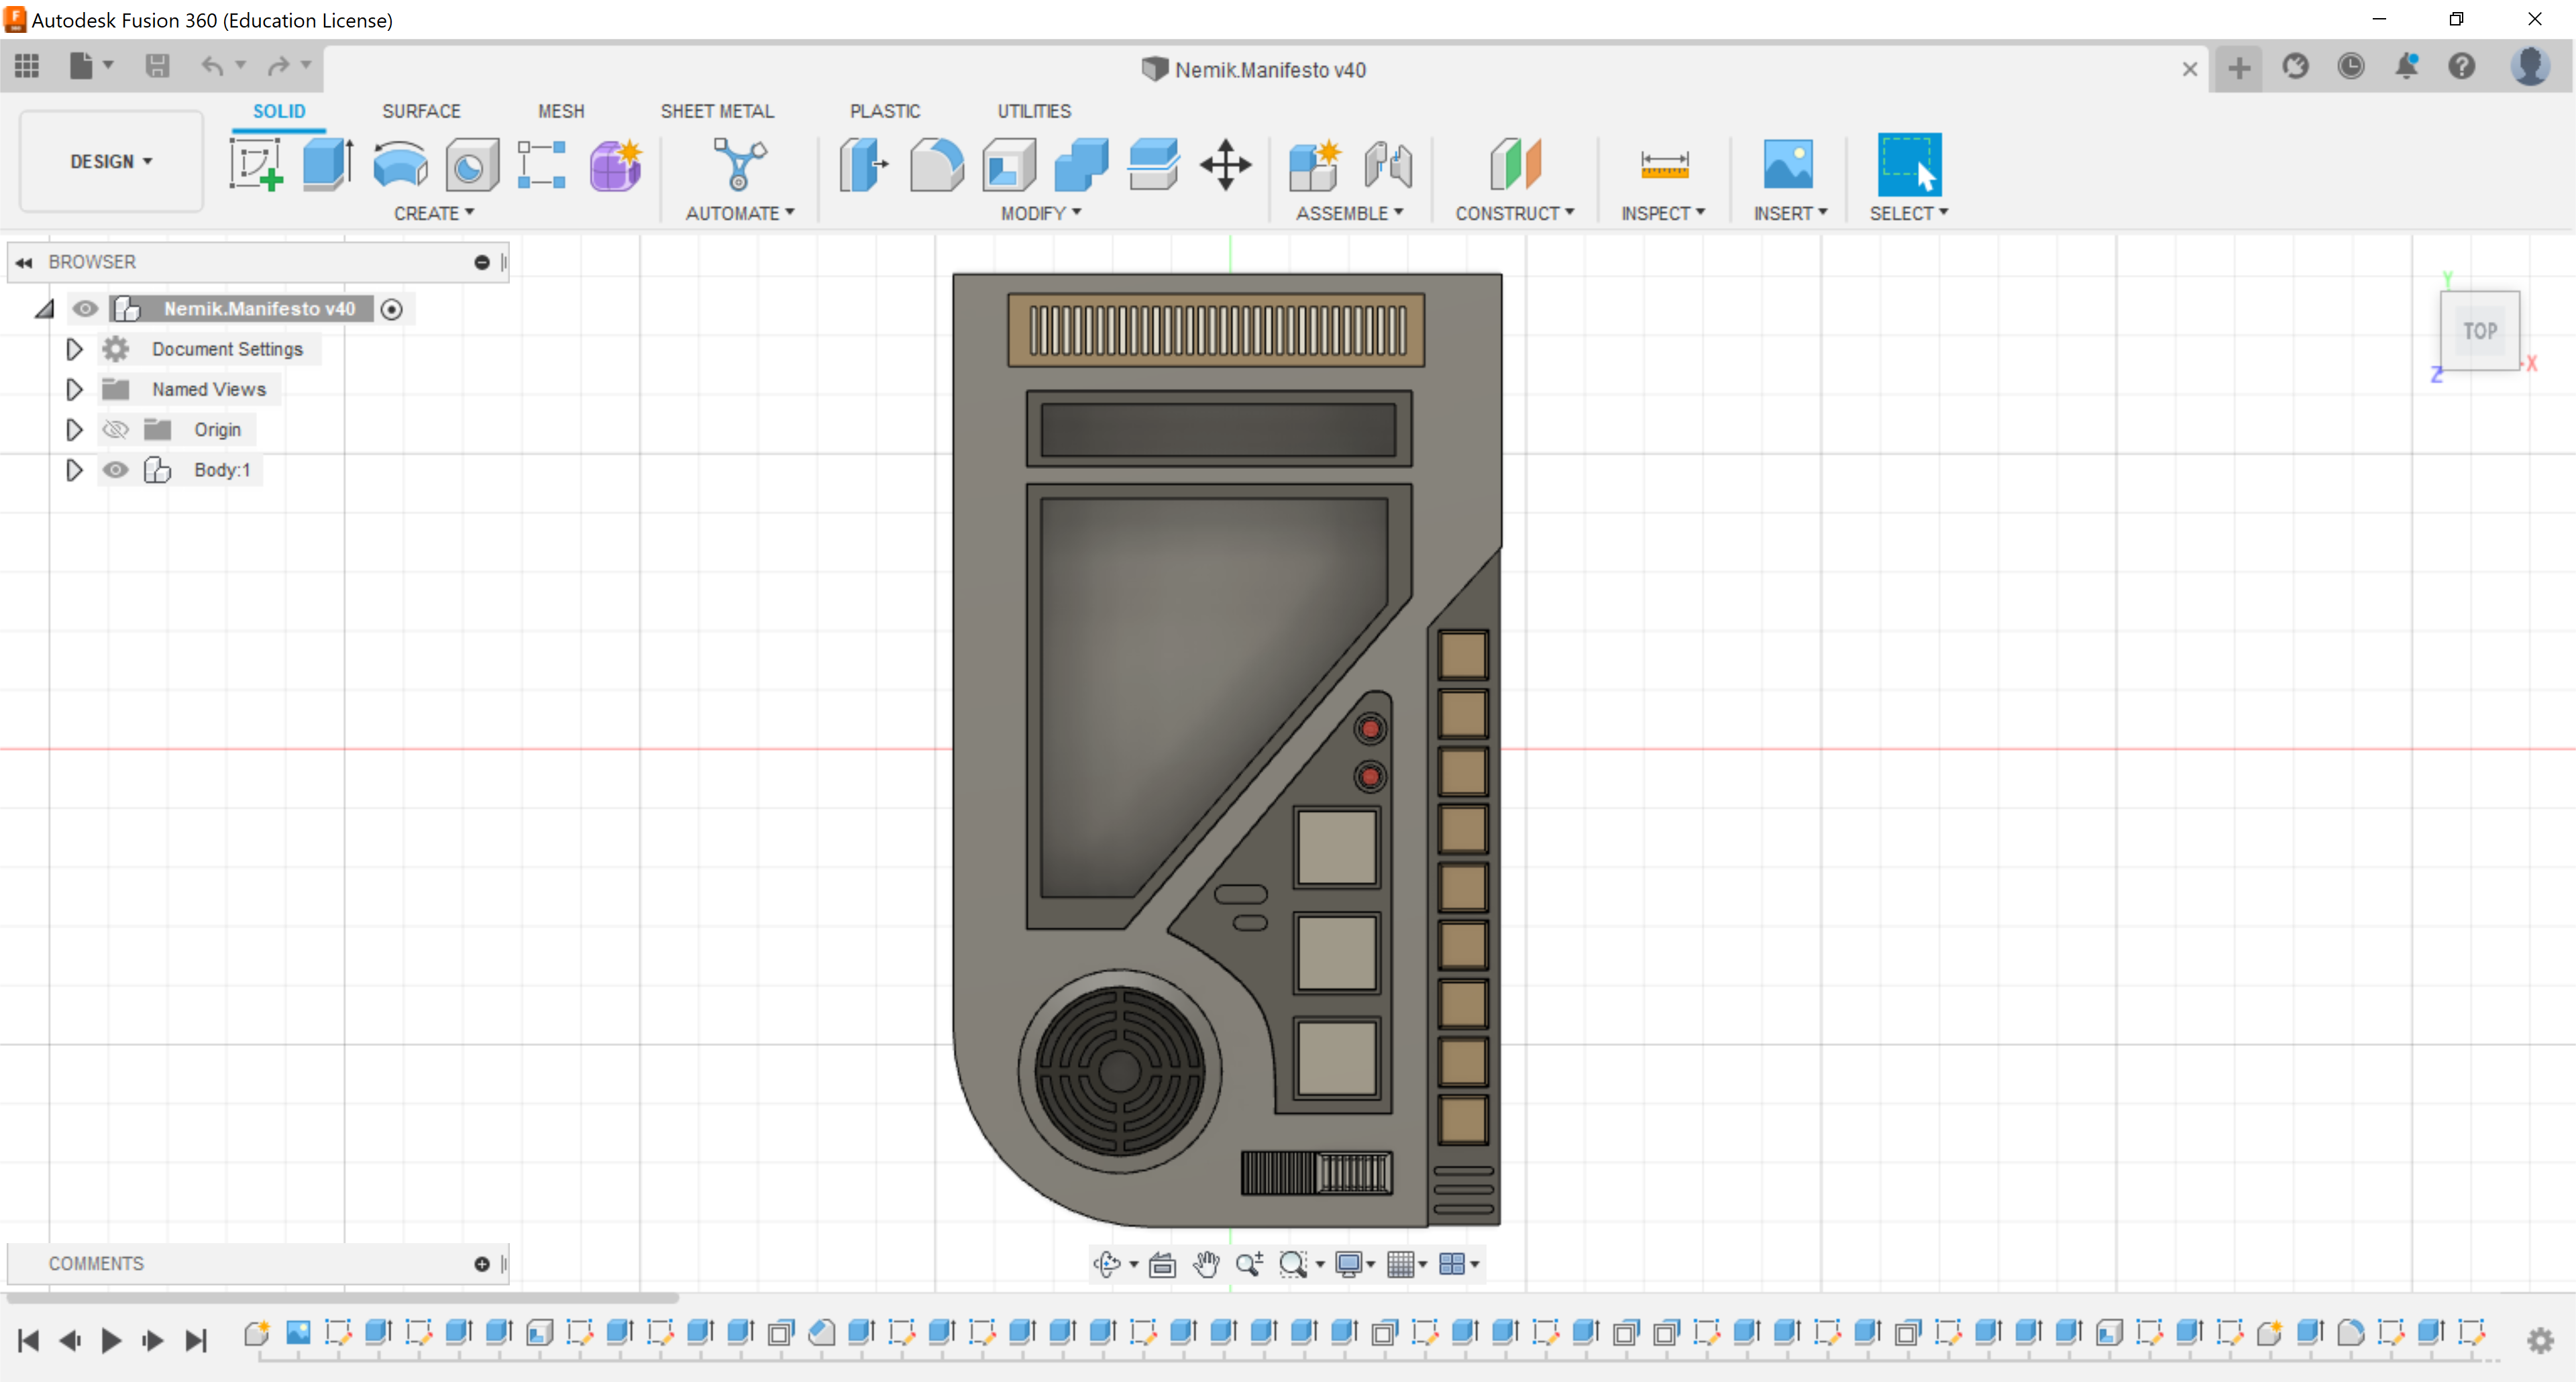
Task: Jump to end of timeline
Action: point(196,1340)
